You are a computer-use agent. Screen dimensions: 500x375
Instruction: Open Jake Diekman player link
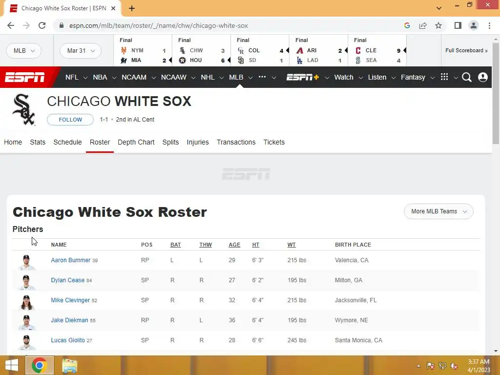69,320
